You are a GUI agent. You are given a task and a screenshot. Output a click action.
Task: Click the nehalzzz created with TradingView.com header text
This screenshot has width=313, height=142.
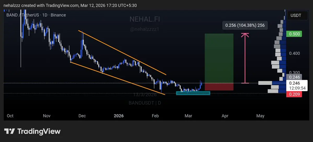click(x=70, y=5)
